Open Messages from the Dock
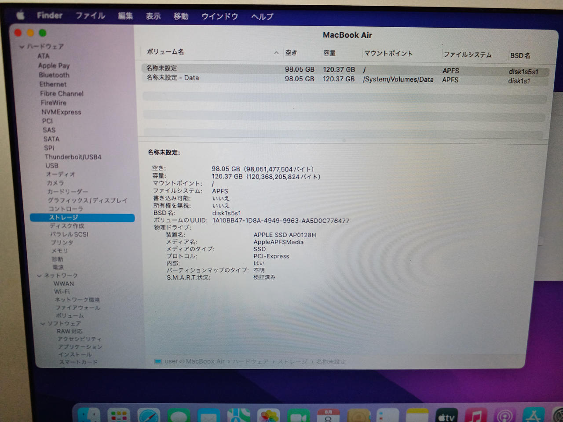Screen dimensions: 563x422 point(179,416)
